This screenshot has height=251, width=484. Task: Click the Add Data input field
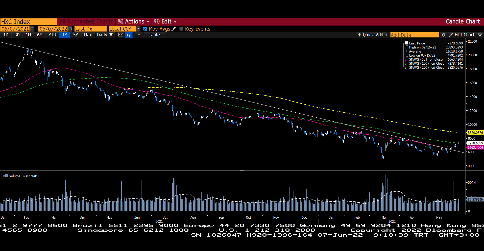click(415, 35)
